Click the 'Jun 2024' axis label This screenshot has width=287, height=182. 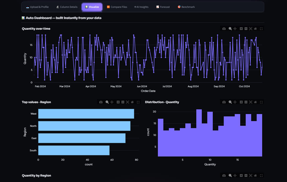(142, 86)
